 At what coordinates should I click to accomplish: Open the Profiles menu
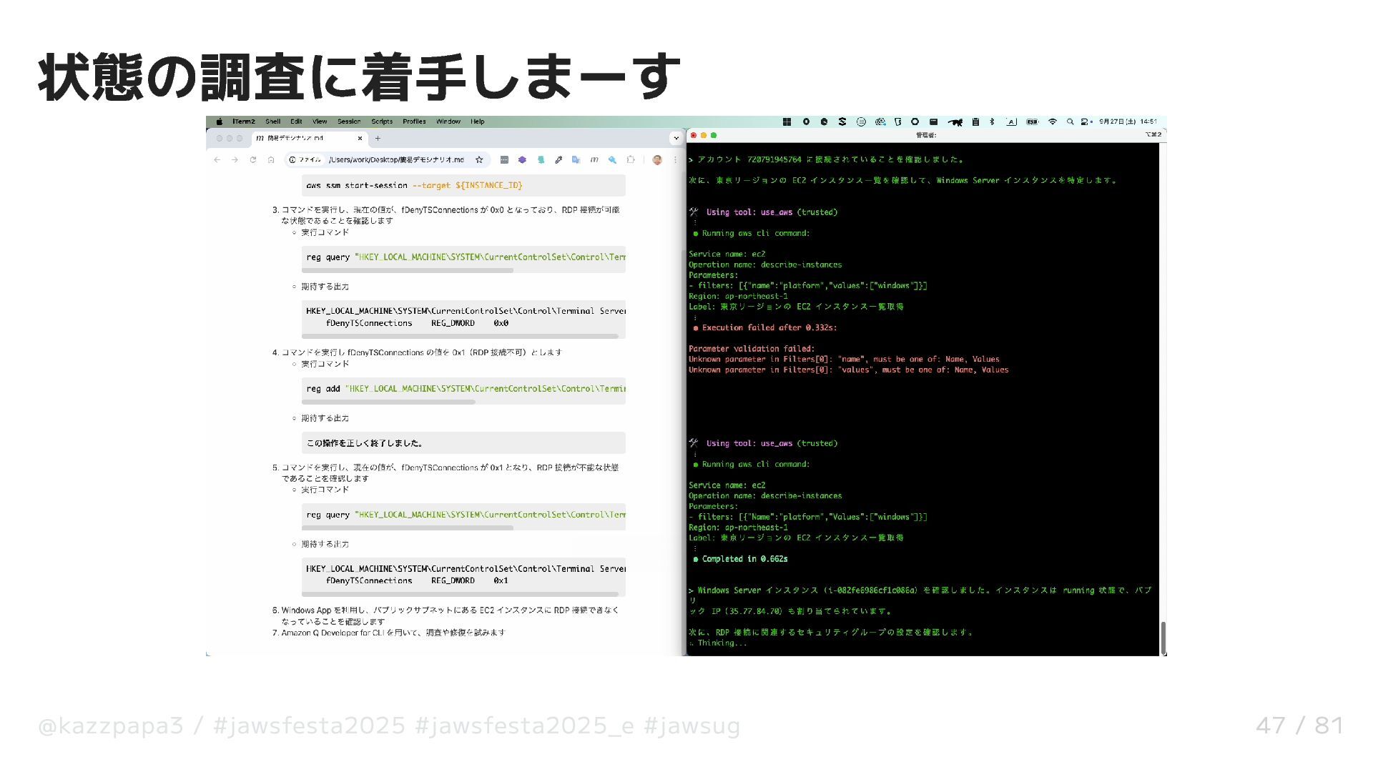pos(414,122)
